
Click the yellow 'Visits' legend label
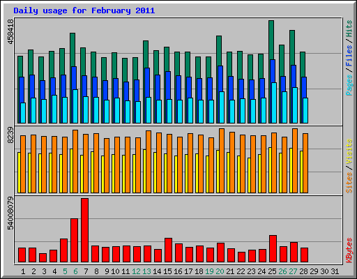click(349, 152)
